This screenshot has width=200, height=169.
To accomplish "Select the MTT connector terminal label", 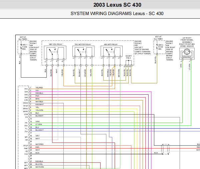I will pos(26,163).
